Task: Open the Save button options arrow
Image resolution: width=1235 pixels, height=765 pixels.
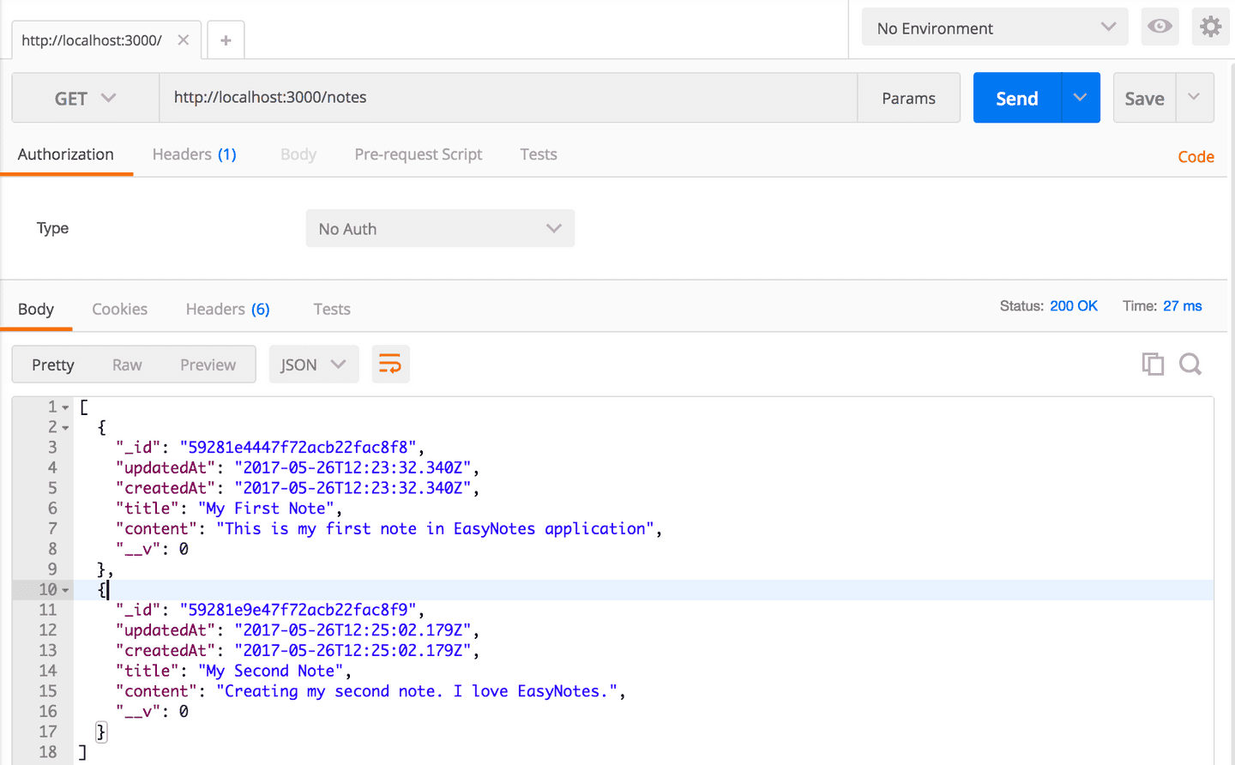Action: point(1194,98)
